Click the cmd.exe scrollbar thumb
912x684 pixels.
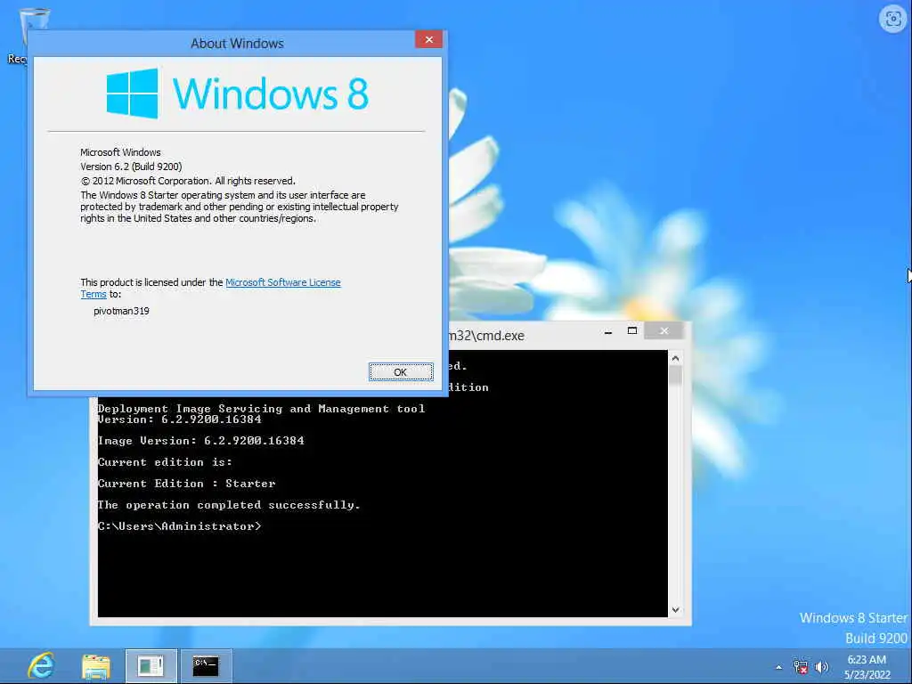tap(675, 375)
